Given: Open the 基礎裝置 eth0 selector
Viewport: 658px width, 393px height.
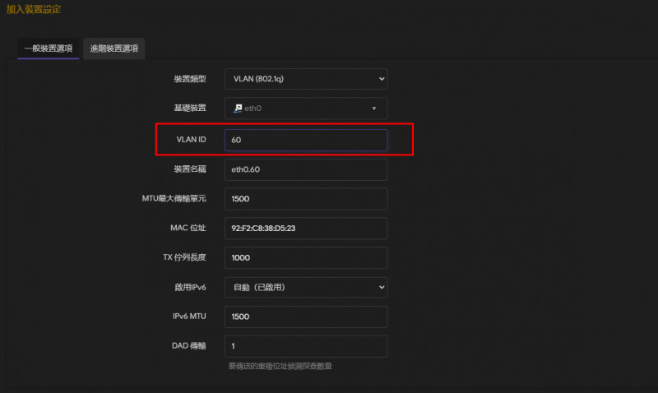Looking at the screenshot, I should point(305,108).
